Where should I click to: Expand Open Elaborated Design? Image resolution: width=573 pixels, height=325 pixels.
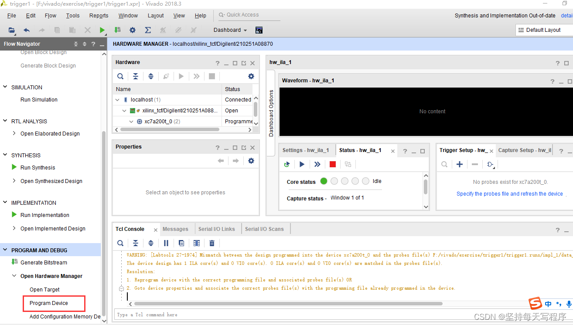14,133
